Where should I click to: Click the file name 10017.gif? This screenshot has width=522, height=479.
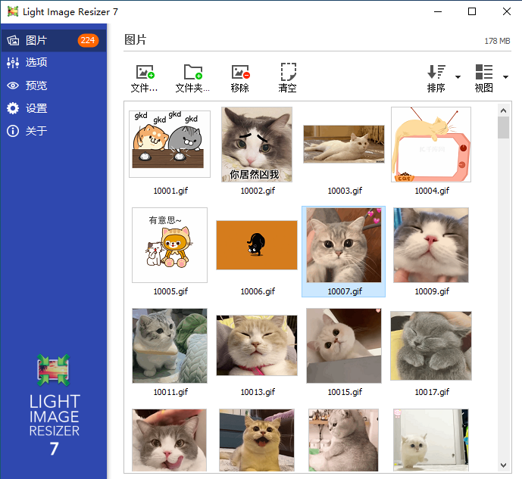[x=432, y=392]
